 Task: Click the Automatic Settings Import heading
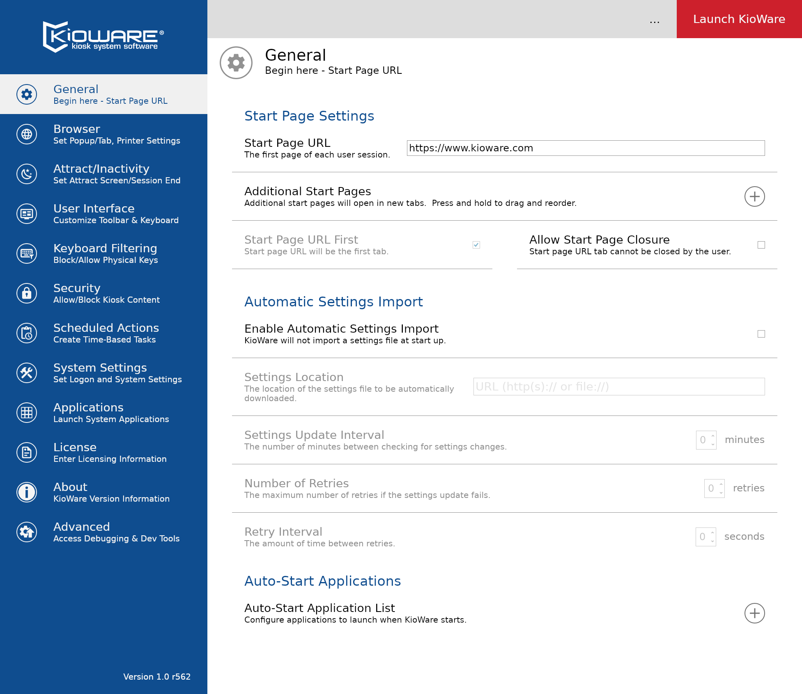click(333, 302)
